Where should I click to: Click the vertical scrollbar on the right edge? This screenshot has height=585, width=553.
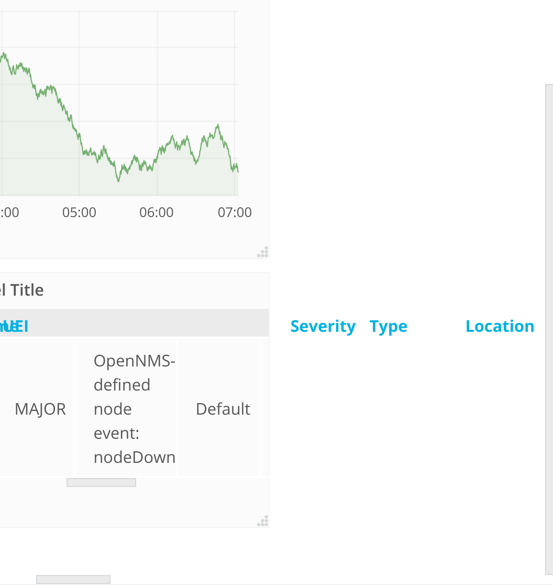[549, 329]
